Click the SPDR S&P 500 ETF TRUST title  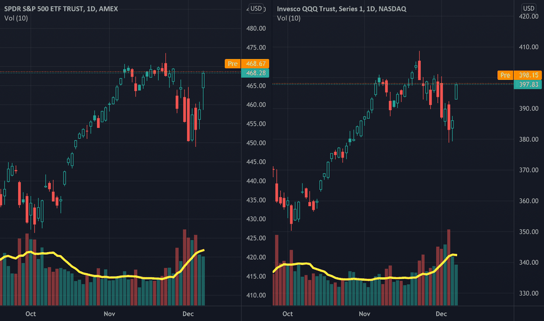61,9
